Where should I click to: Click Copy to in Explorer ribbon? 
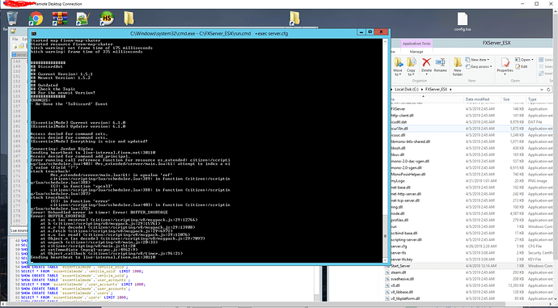pos(411,66)
